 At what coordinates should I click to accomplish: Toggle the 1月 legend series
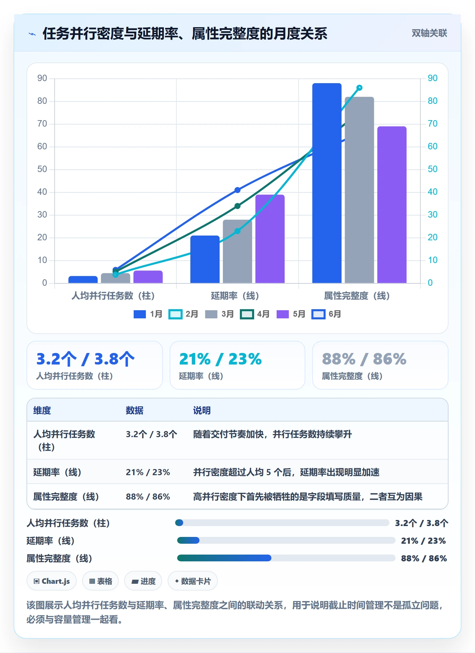(148, 314)
